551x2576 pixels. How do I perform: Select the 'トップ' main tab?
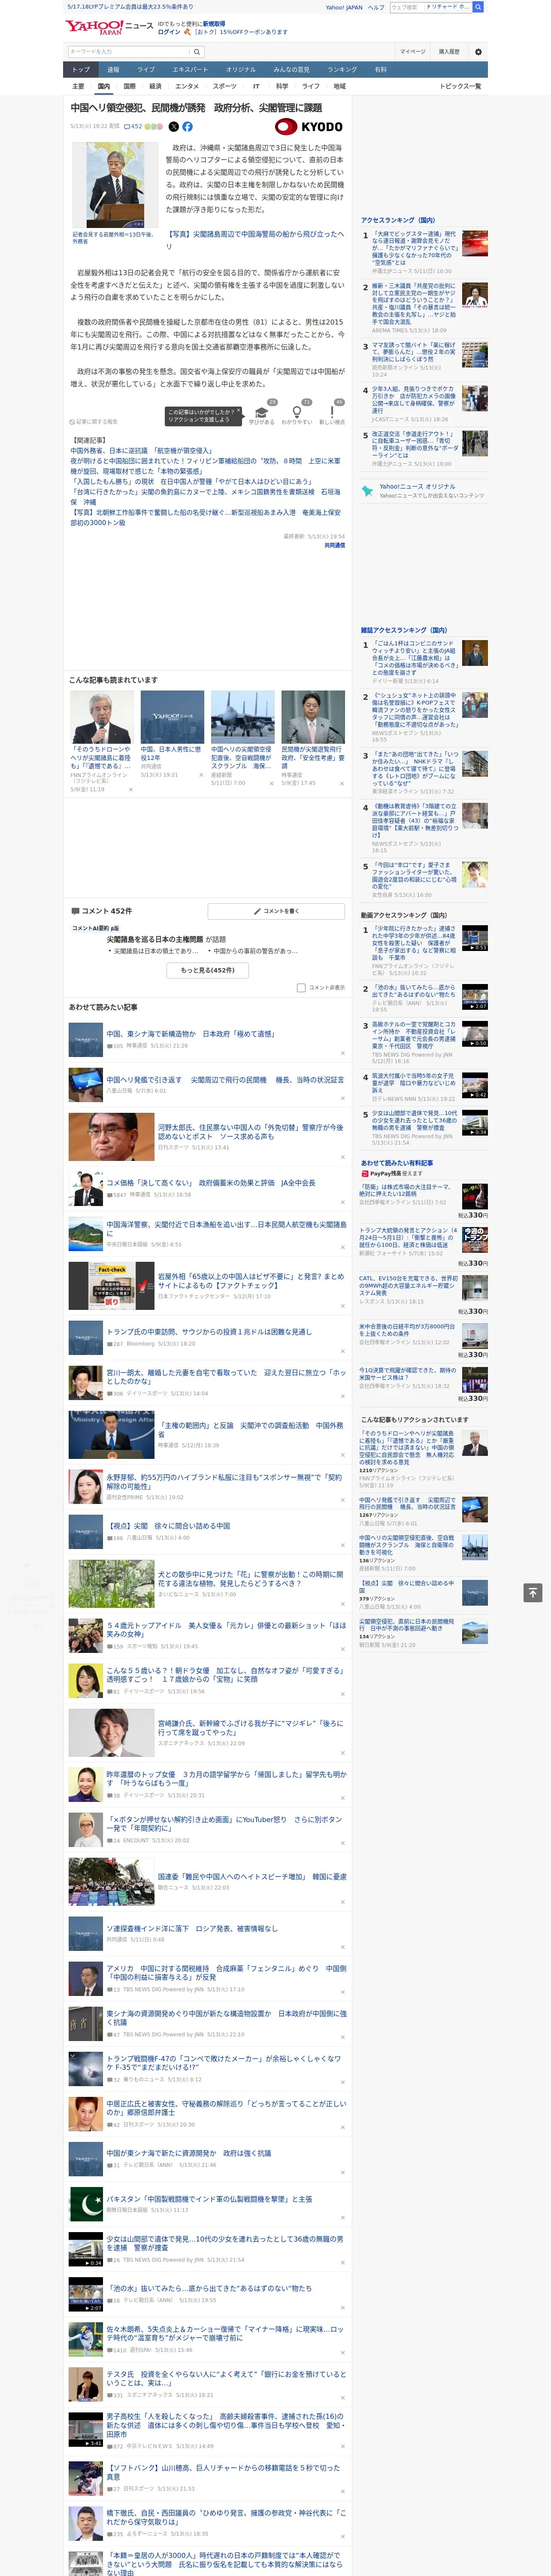pyautogui.click(x=81, y=70)
